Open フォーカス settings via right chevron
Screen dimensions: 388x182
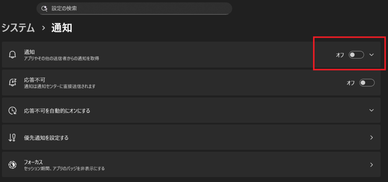click(371, 165)
